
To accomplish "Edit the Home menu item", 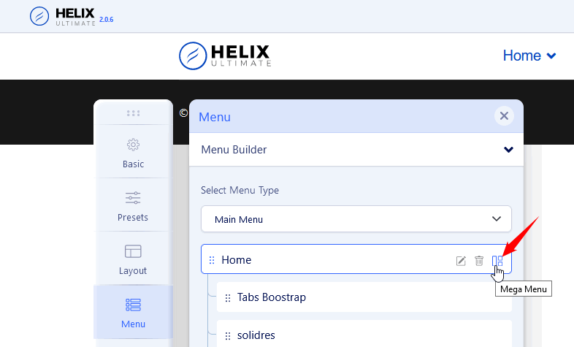I will coord(461,261).
